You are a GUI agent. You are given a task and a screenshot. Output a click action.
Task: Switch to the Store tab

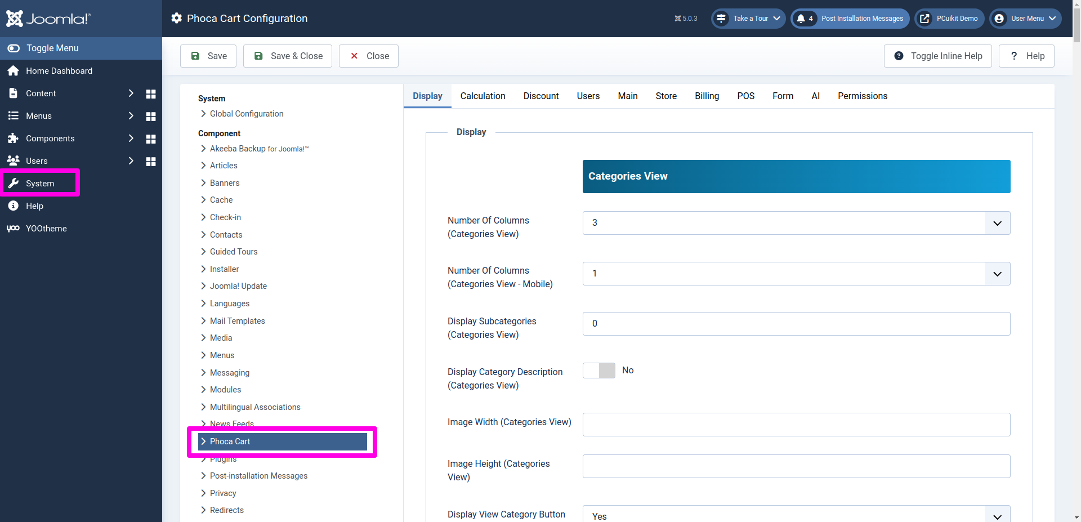pos(666,96)
